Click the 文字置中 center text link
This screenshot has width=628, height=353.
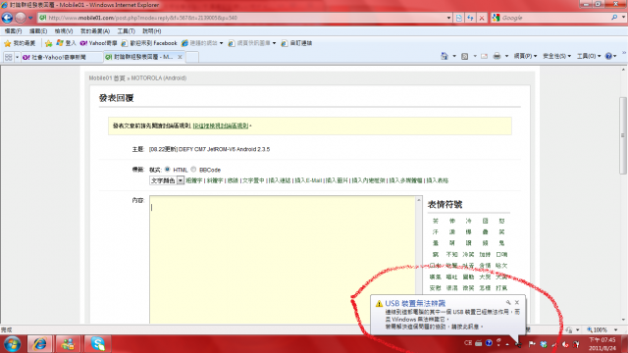tap(253, 180)
